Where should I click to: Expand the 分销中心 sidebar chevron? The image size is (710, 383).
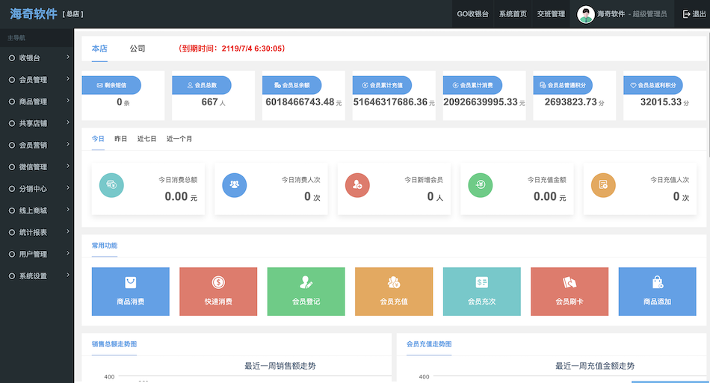68,187
